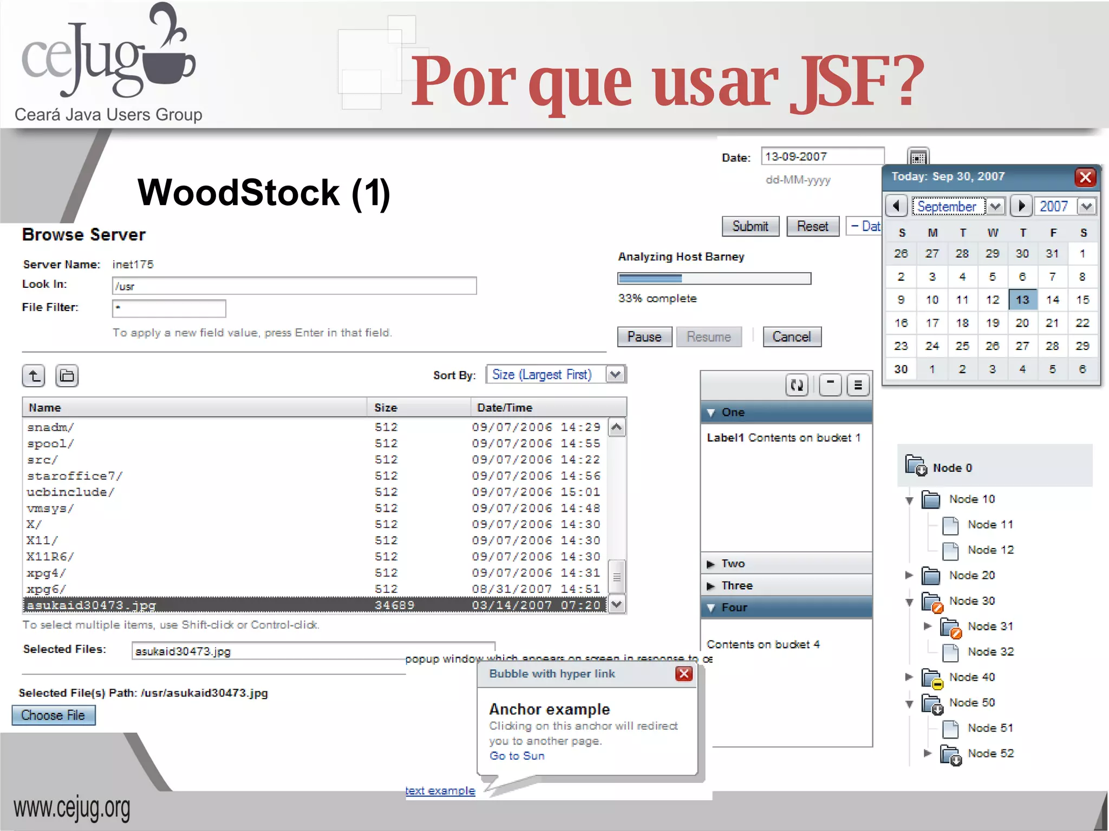Viewport: 1109px width, 831px height.
Task: Expand the Node 31 tree branch
Action: 928,626
